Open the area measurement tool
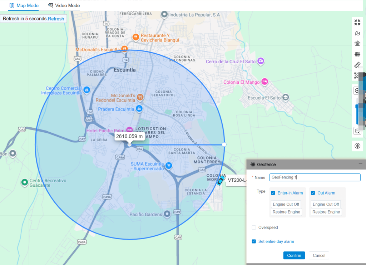 (357, 76)
